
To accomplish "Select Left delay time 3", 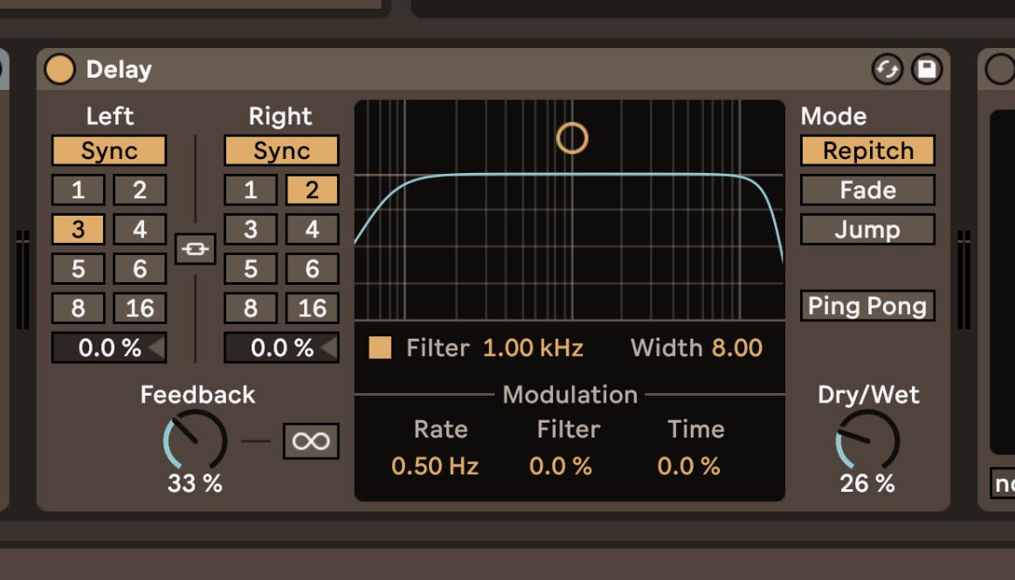I will 78,229.
